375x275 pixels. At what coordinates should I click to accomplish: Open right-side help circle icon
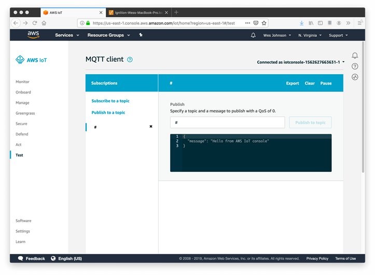pos(355,66)
